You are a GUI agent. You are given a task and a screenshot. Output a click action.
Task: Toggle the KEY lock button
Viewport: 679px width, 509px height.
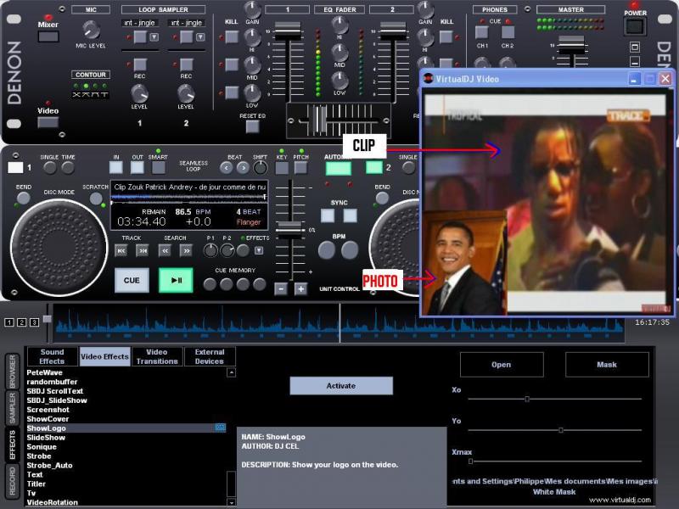tap(282, 168)
